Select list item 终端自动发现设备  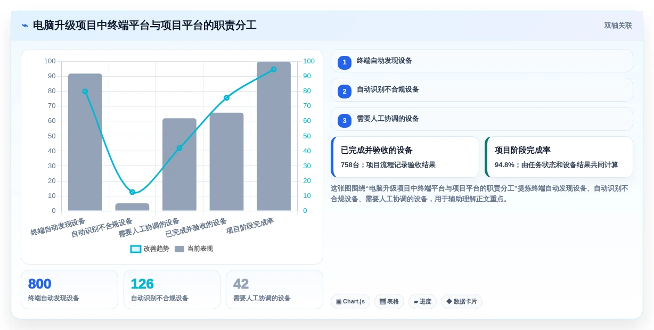pyautogui.click(x=481, y=61)
